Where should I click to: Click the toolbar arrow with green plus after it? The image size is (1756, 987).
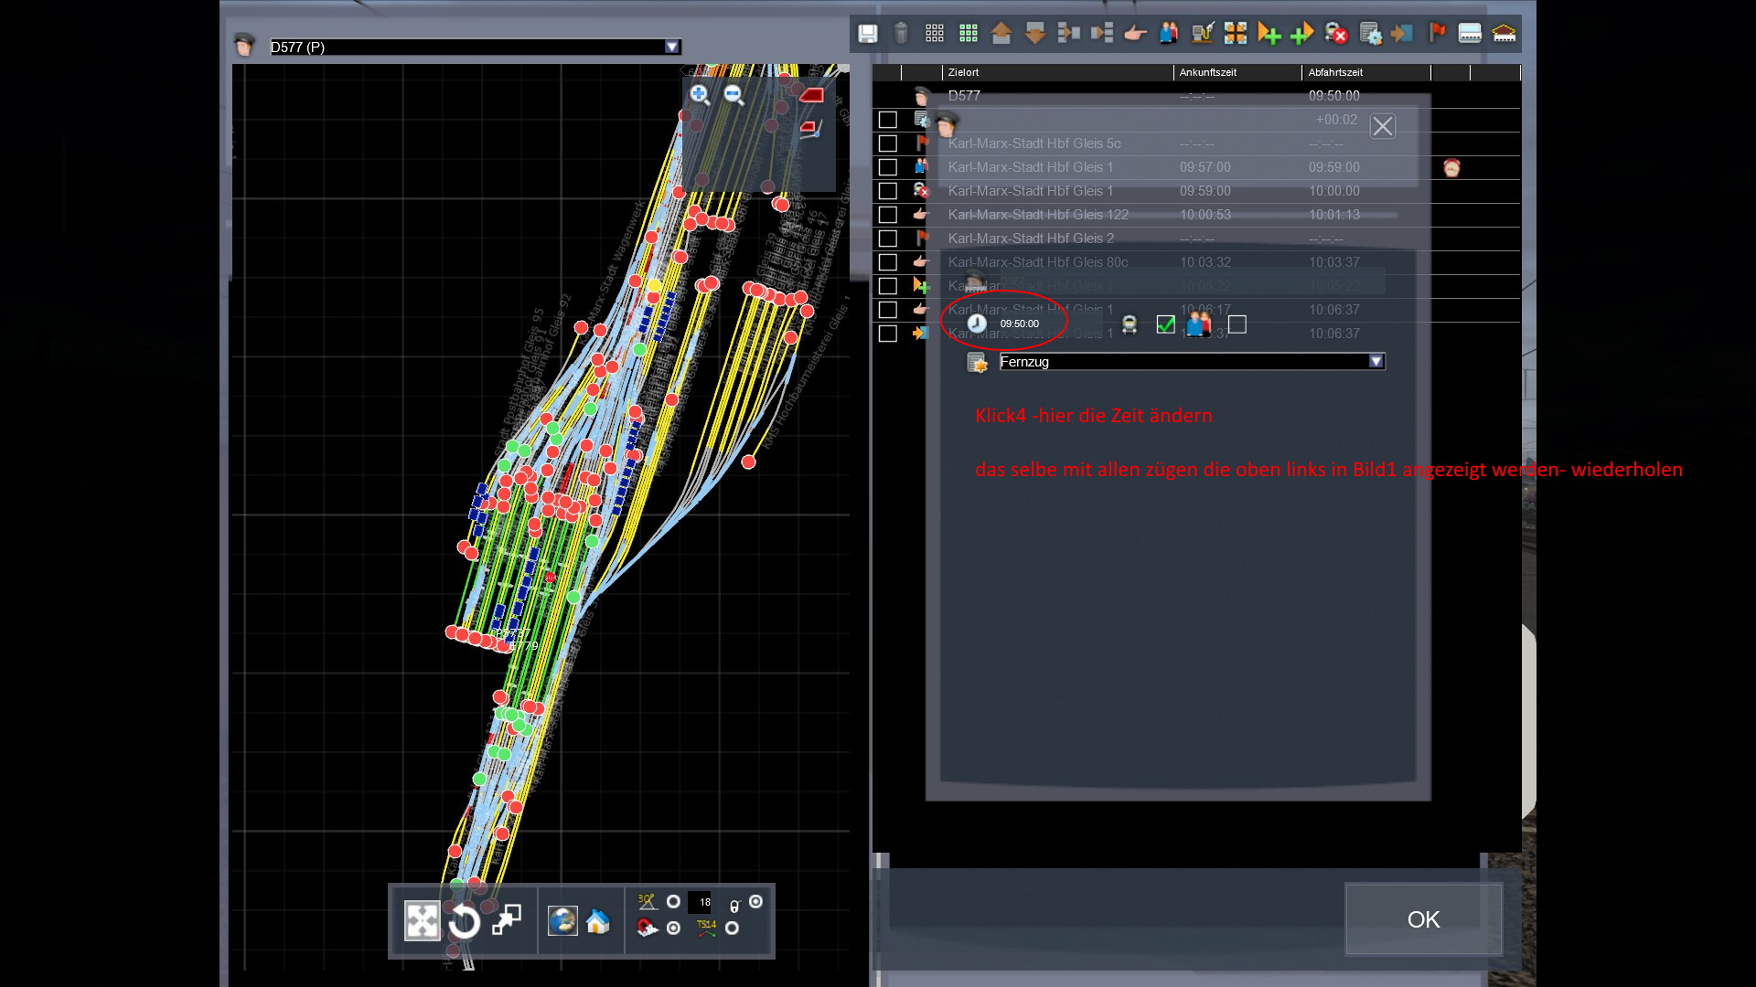[x=1269, y=34]
